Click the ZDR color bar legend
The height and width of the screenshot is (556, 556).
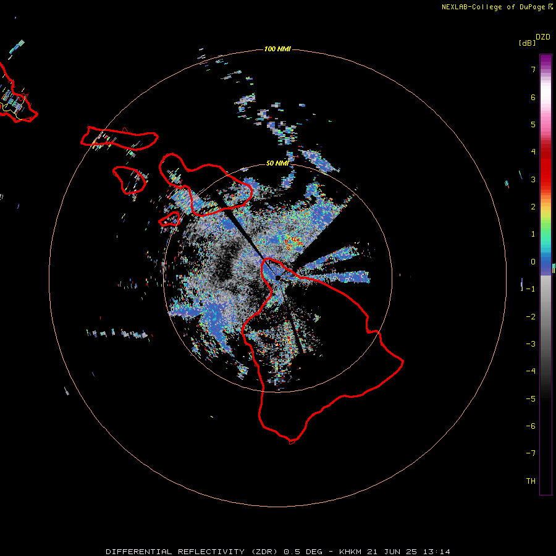(545, 274)
